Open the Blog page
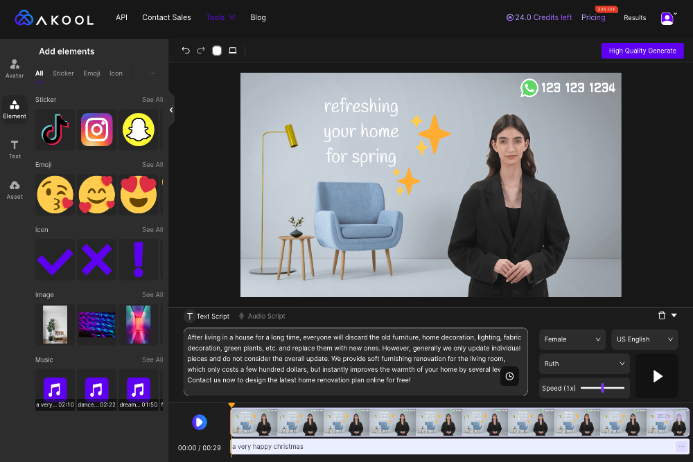 click(258, 17)
